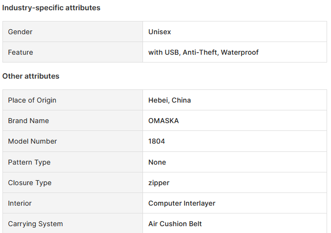Select the Pattern Type label

coord(29,162)
